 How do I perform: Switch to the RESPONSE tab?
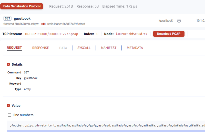pyautogui.click(x=40, y=48)
